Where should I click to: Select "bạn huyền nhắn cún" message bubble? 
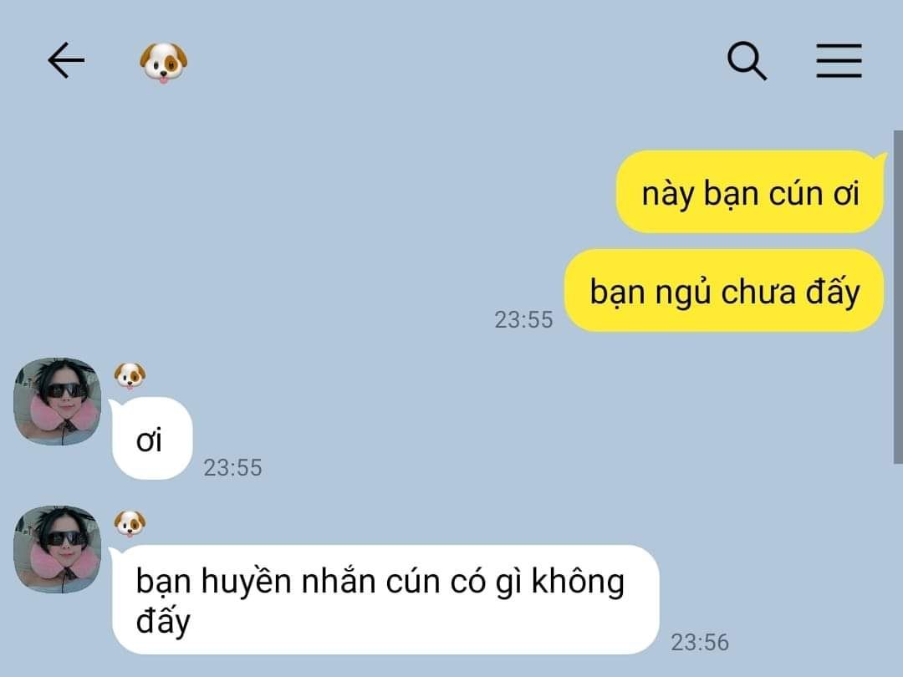(385, 599)
